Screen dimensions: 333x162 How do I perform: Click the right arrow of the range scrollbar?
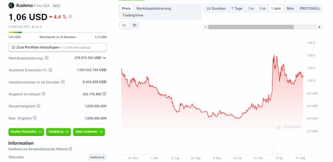pos(319,27)
